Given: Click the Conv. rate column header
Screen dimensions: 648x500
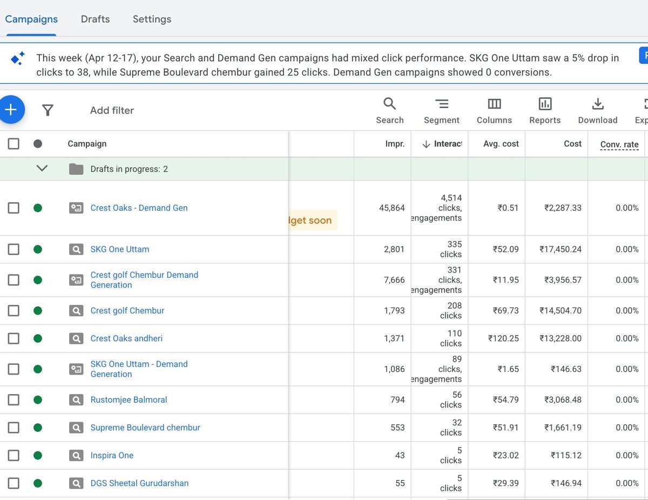Looking at the screenshot, I should pyautogui.click(x=619, y=144).
